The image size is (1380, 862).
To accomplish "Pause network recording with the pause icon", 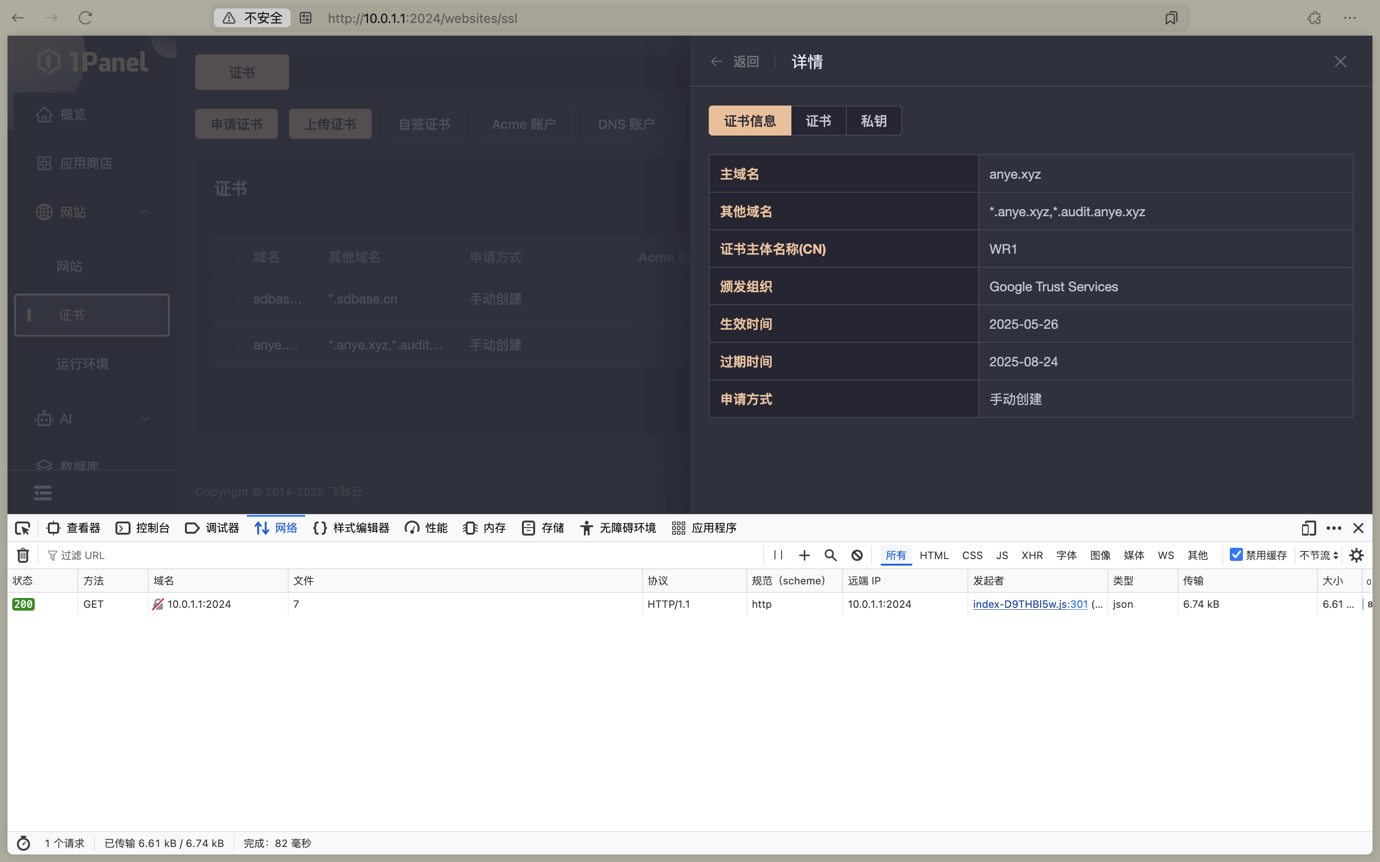I will [778, 555].
